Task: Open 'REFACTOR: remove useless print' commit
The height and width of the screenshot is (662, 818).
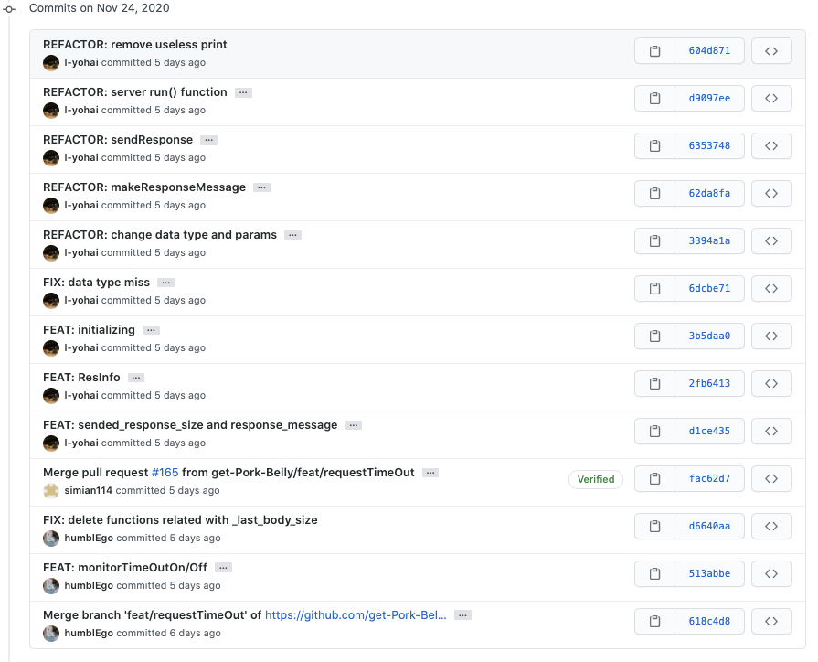Action: pos(135,45)
